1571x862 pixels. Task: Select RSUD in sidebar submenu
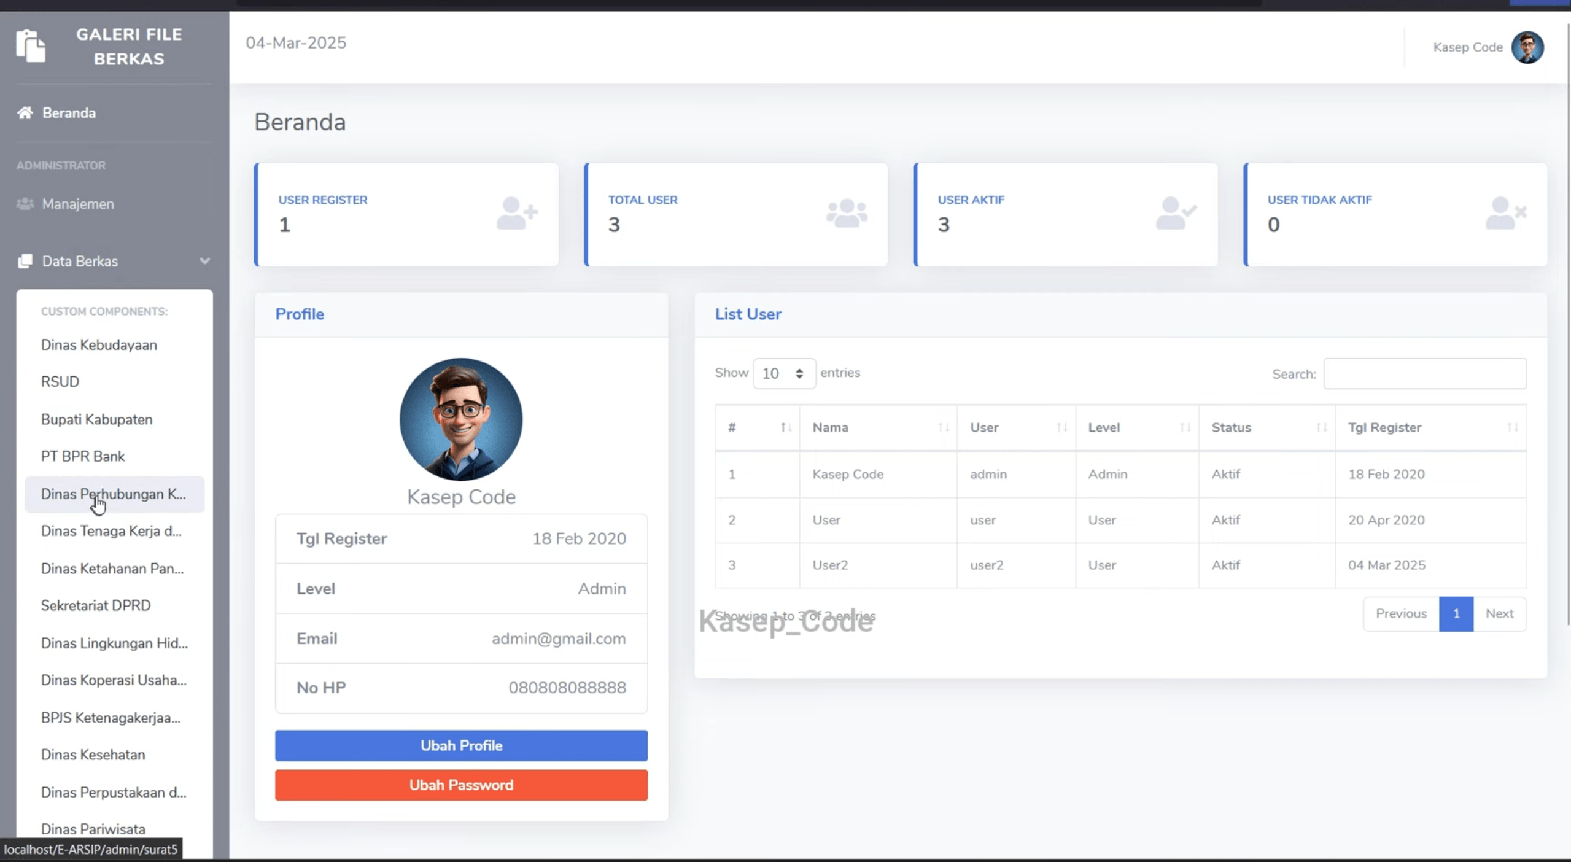pyautogui.click(x=60, y=382)
